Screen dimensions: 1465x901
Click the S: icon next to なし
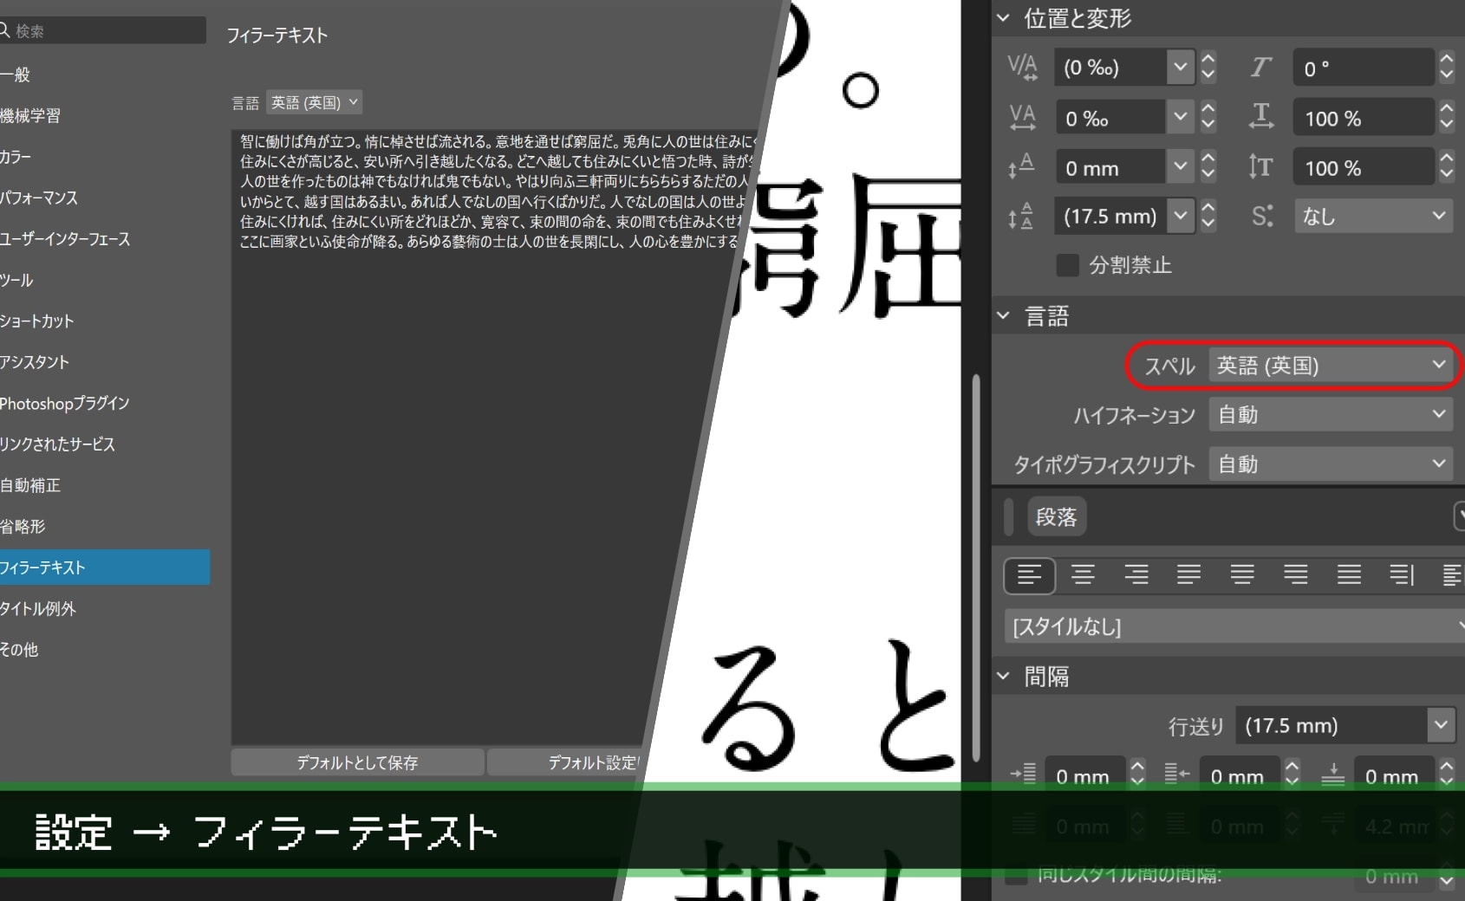pos(1262,216)
